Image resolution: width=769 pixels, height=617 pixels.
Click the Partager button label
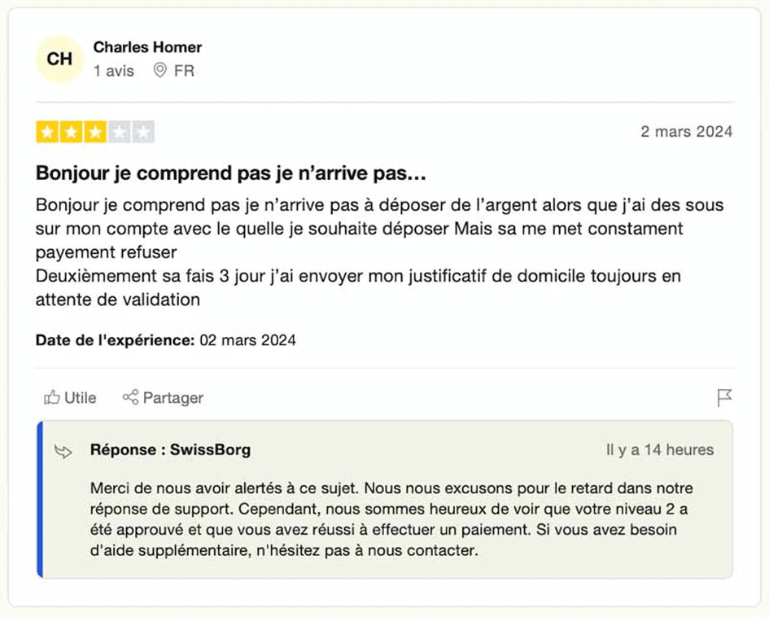click(x=173, y=398)
